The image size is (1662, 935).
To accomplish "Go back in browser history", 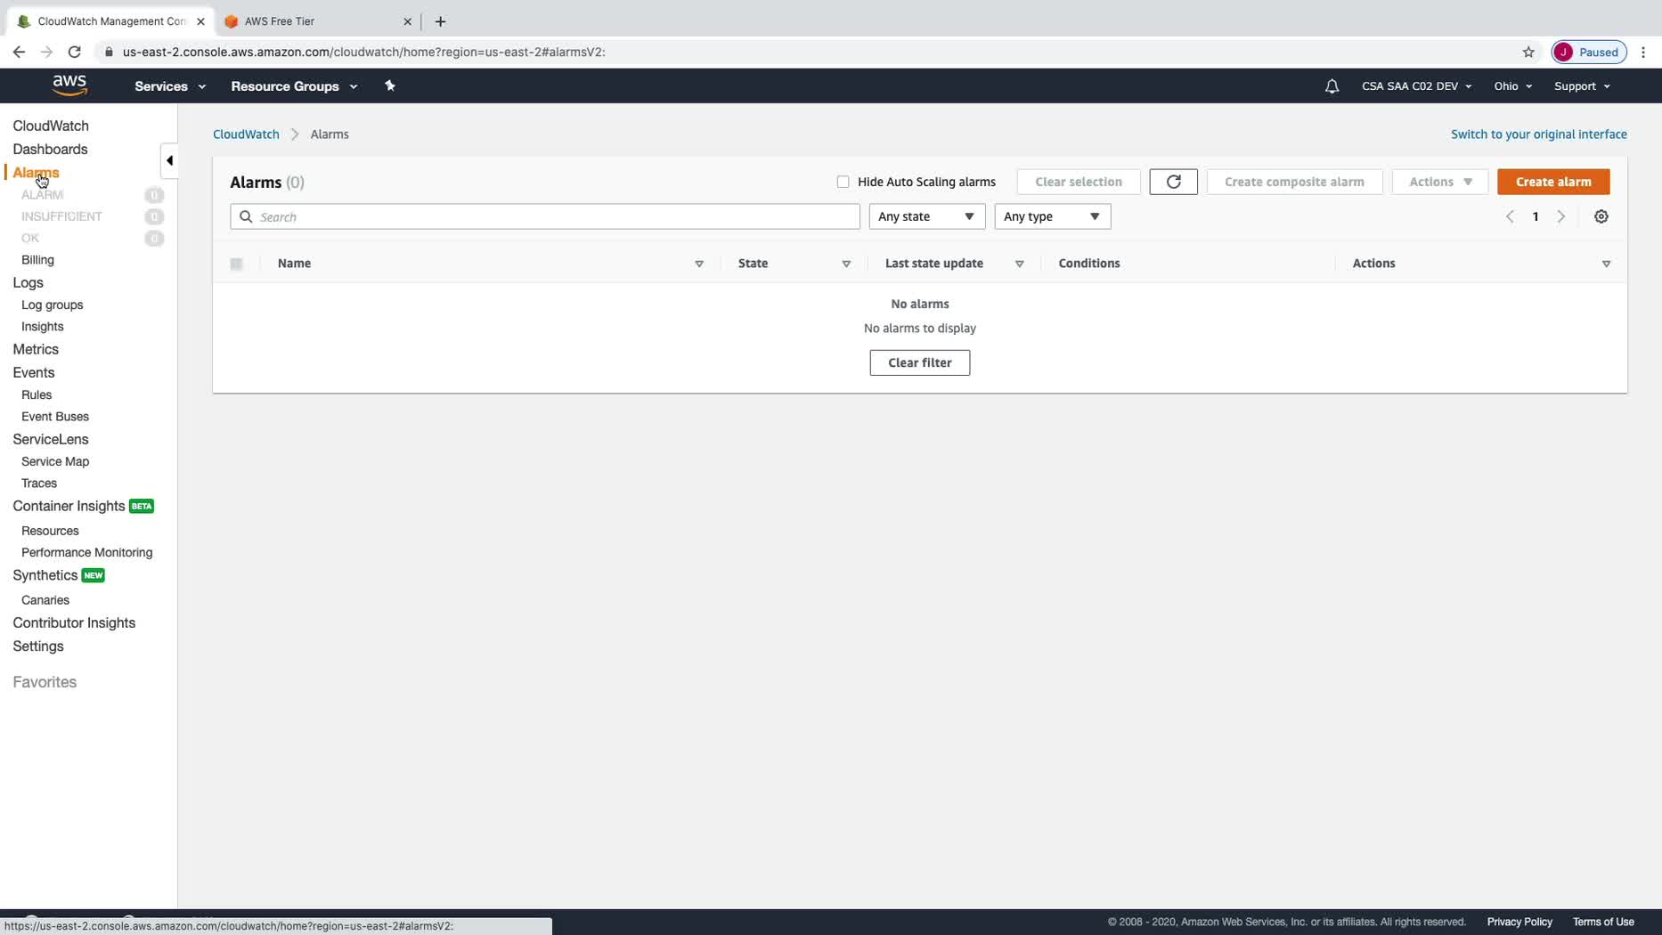I will pyautogui.click(x=19, y=52).
